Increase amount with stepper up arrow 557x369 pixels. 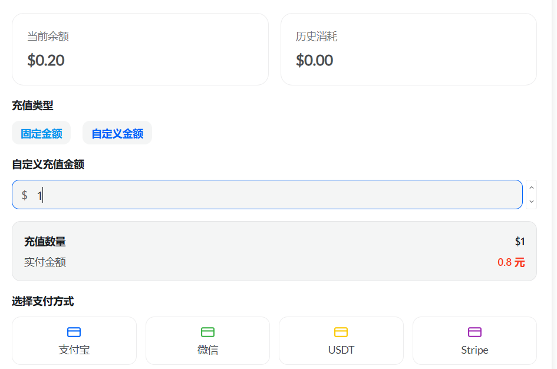pos(530,187)
